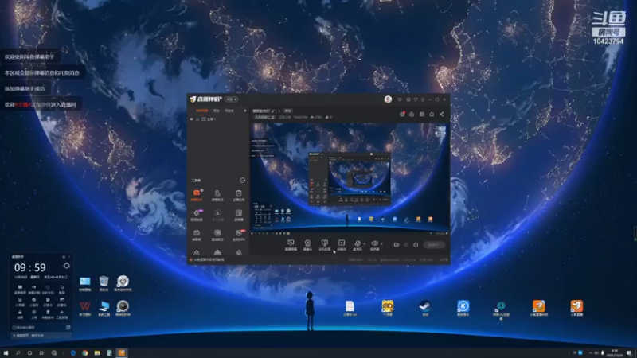Open the streaming app's settings gear
637x358 pixels.
click(416, 245)
